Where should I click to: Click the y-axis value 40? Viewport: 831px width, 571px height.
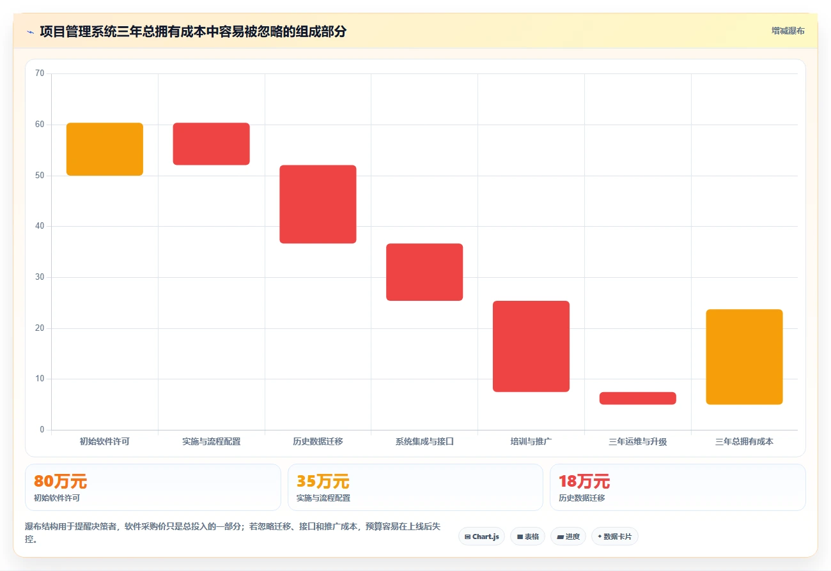[40, 226]
